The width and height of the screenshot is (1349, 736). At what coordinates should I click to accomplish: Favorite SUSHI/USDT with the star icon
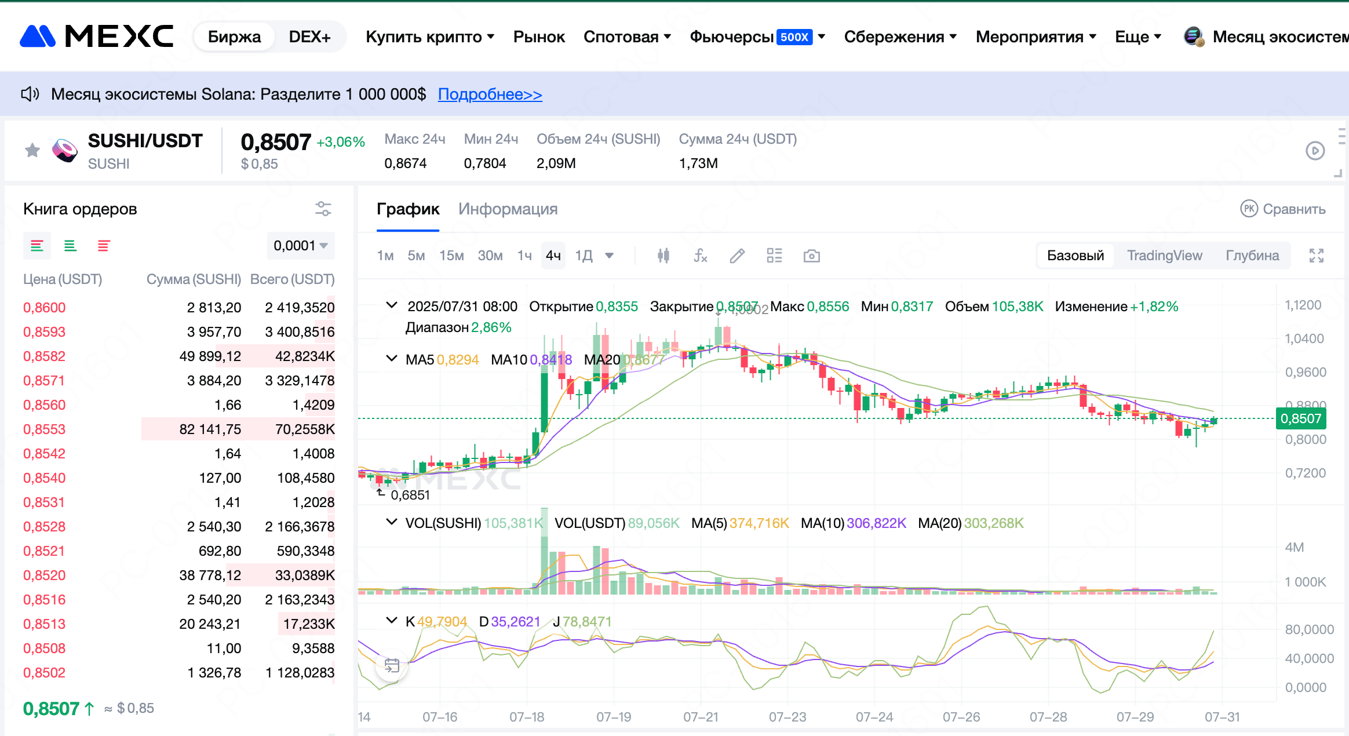[32, 151]
